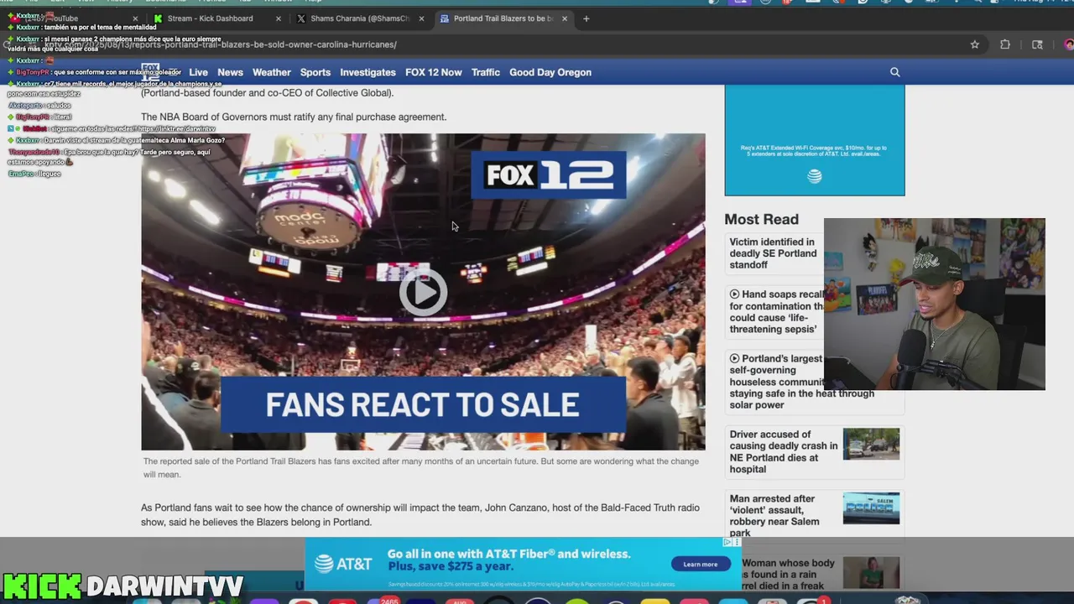Select the Portland Trail Blazers tab
Viewport: 1074px width, 604px height.
point(503,18)
